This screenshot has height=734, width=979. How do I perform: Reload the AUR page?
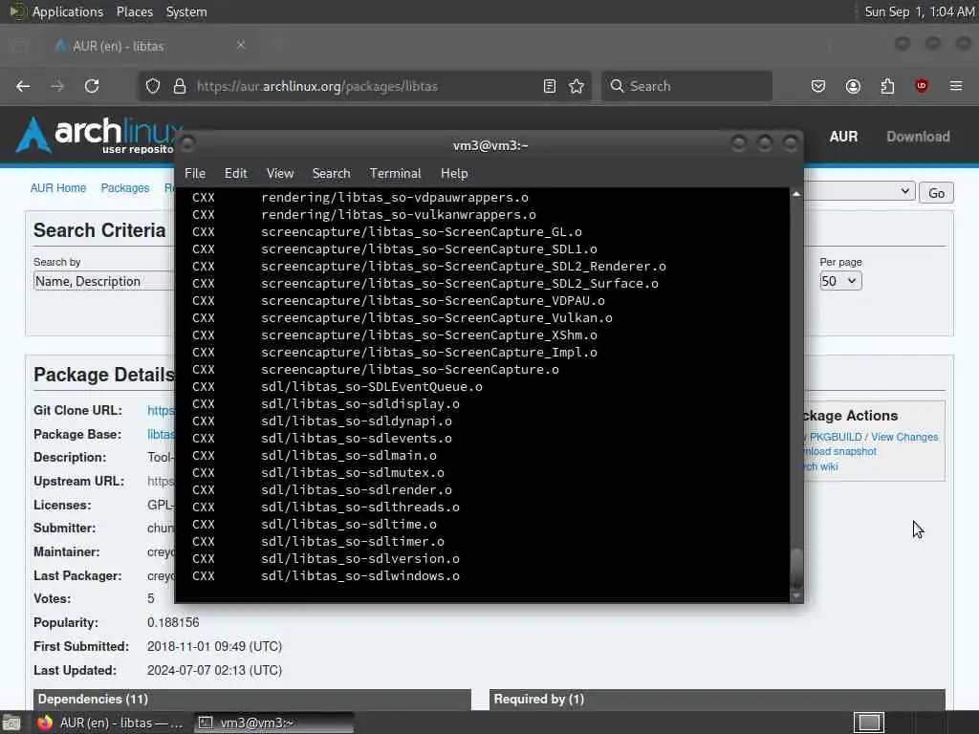(92, 86)
